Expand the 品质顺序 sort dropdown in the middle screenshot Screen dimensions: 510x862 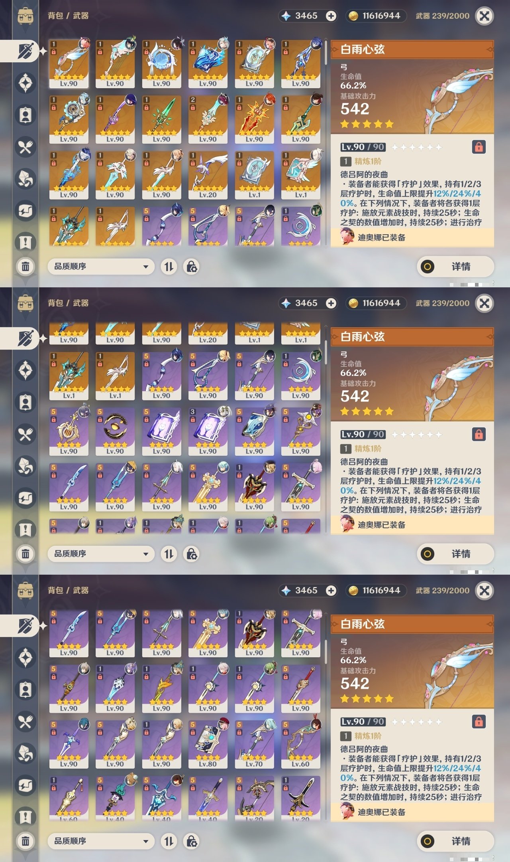(x=101, y=554)
